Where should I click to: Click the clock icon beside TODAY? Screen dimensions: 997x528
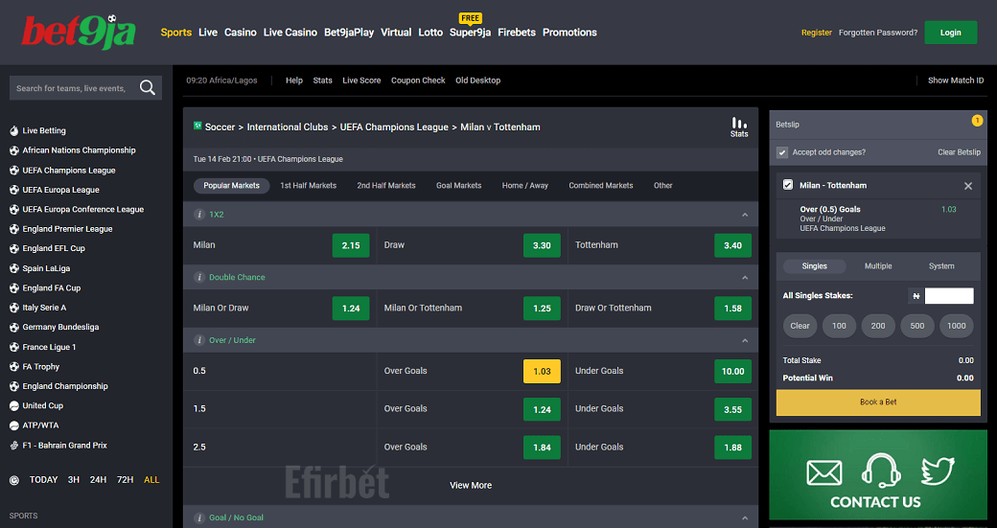pyautogui.click(x=14, y=480)
